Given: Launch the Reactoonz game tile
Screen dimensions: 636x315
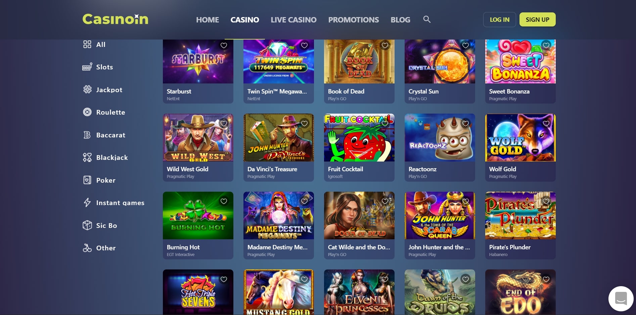Looking at the screenshot, I should tap(440, 137).
